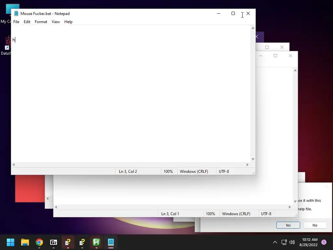333x250 pixels.
Task: Switch to Notepad in the taskbar
Action: point(111,242)
